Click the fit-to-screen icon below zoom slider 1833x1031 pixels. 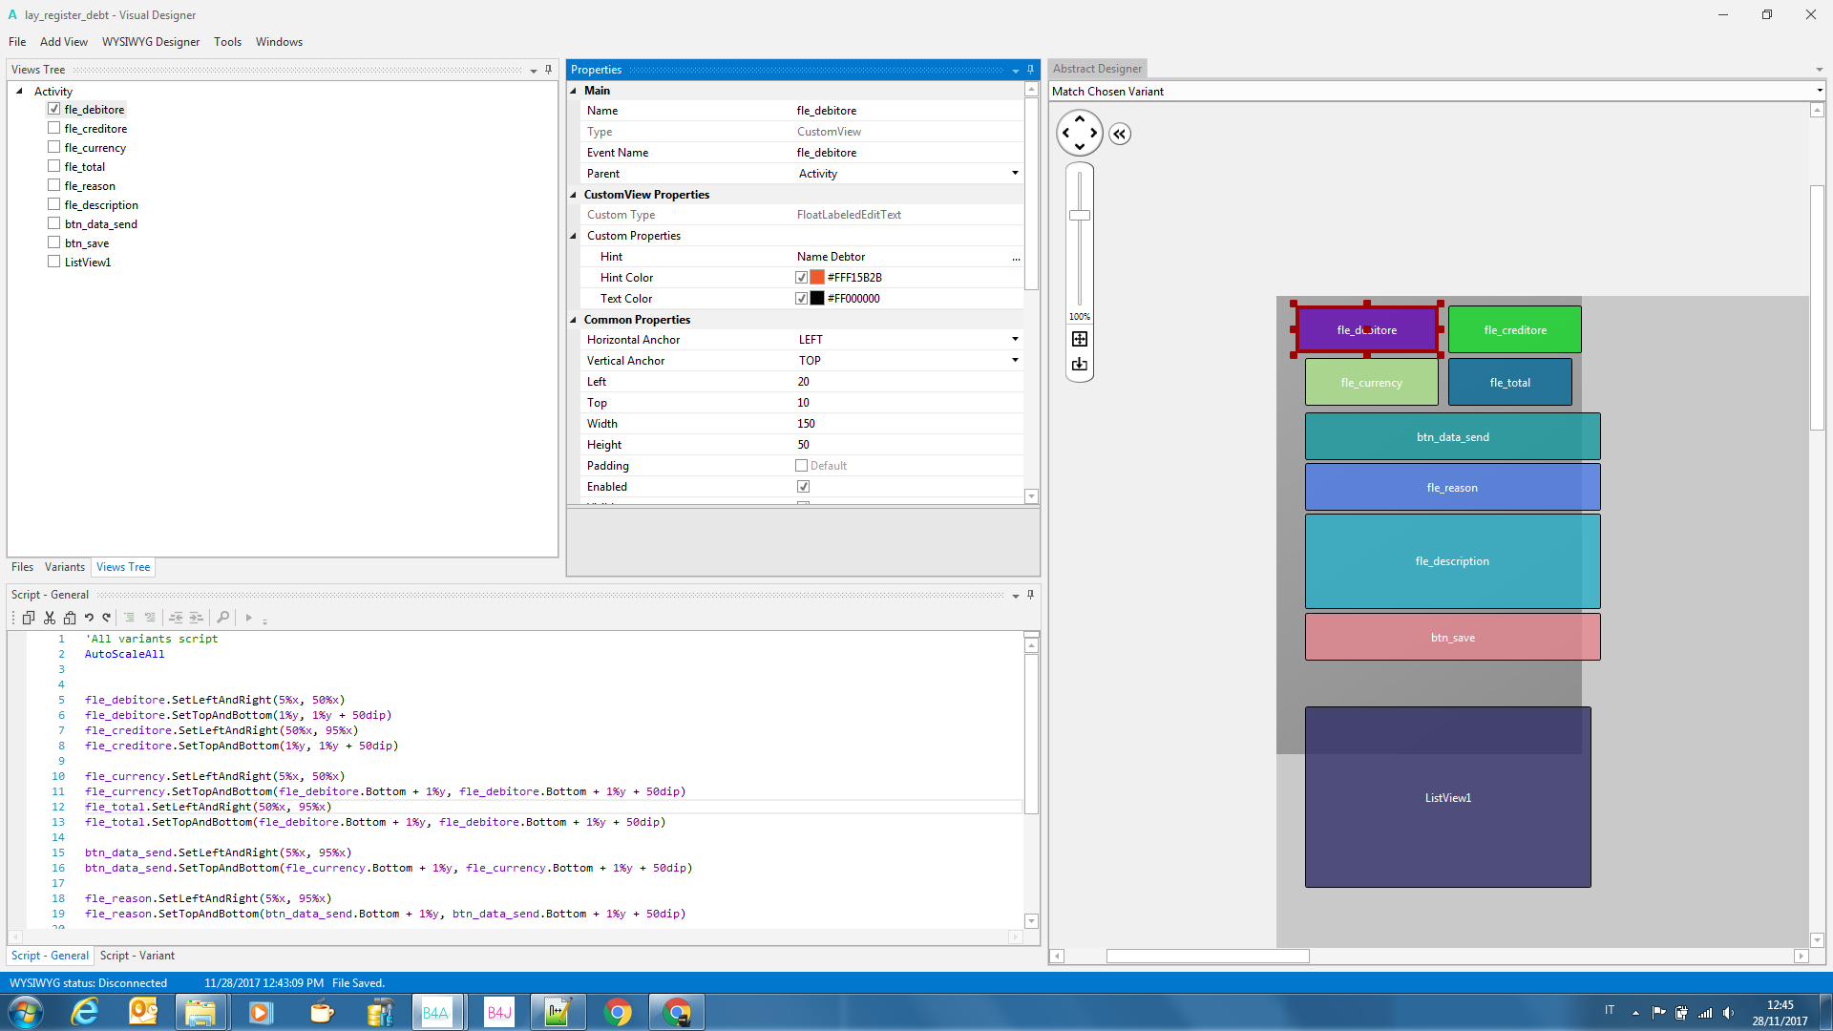pyautogui.click(x=1080, y=339)
